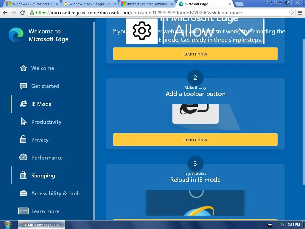Expand the Allow dropdown chevron

pyautogui.click(x=246, y=32)
